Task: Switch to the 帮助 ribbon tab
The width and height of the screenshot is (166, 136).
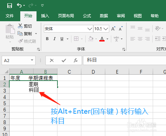Action: click(155, 16)
